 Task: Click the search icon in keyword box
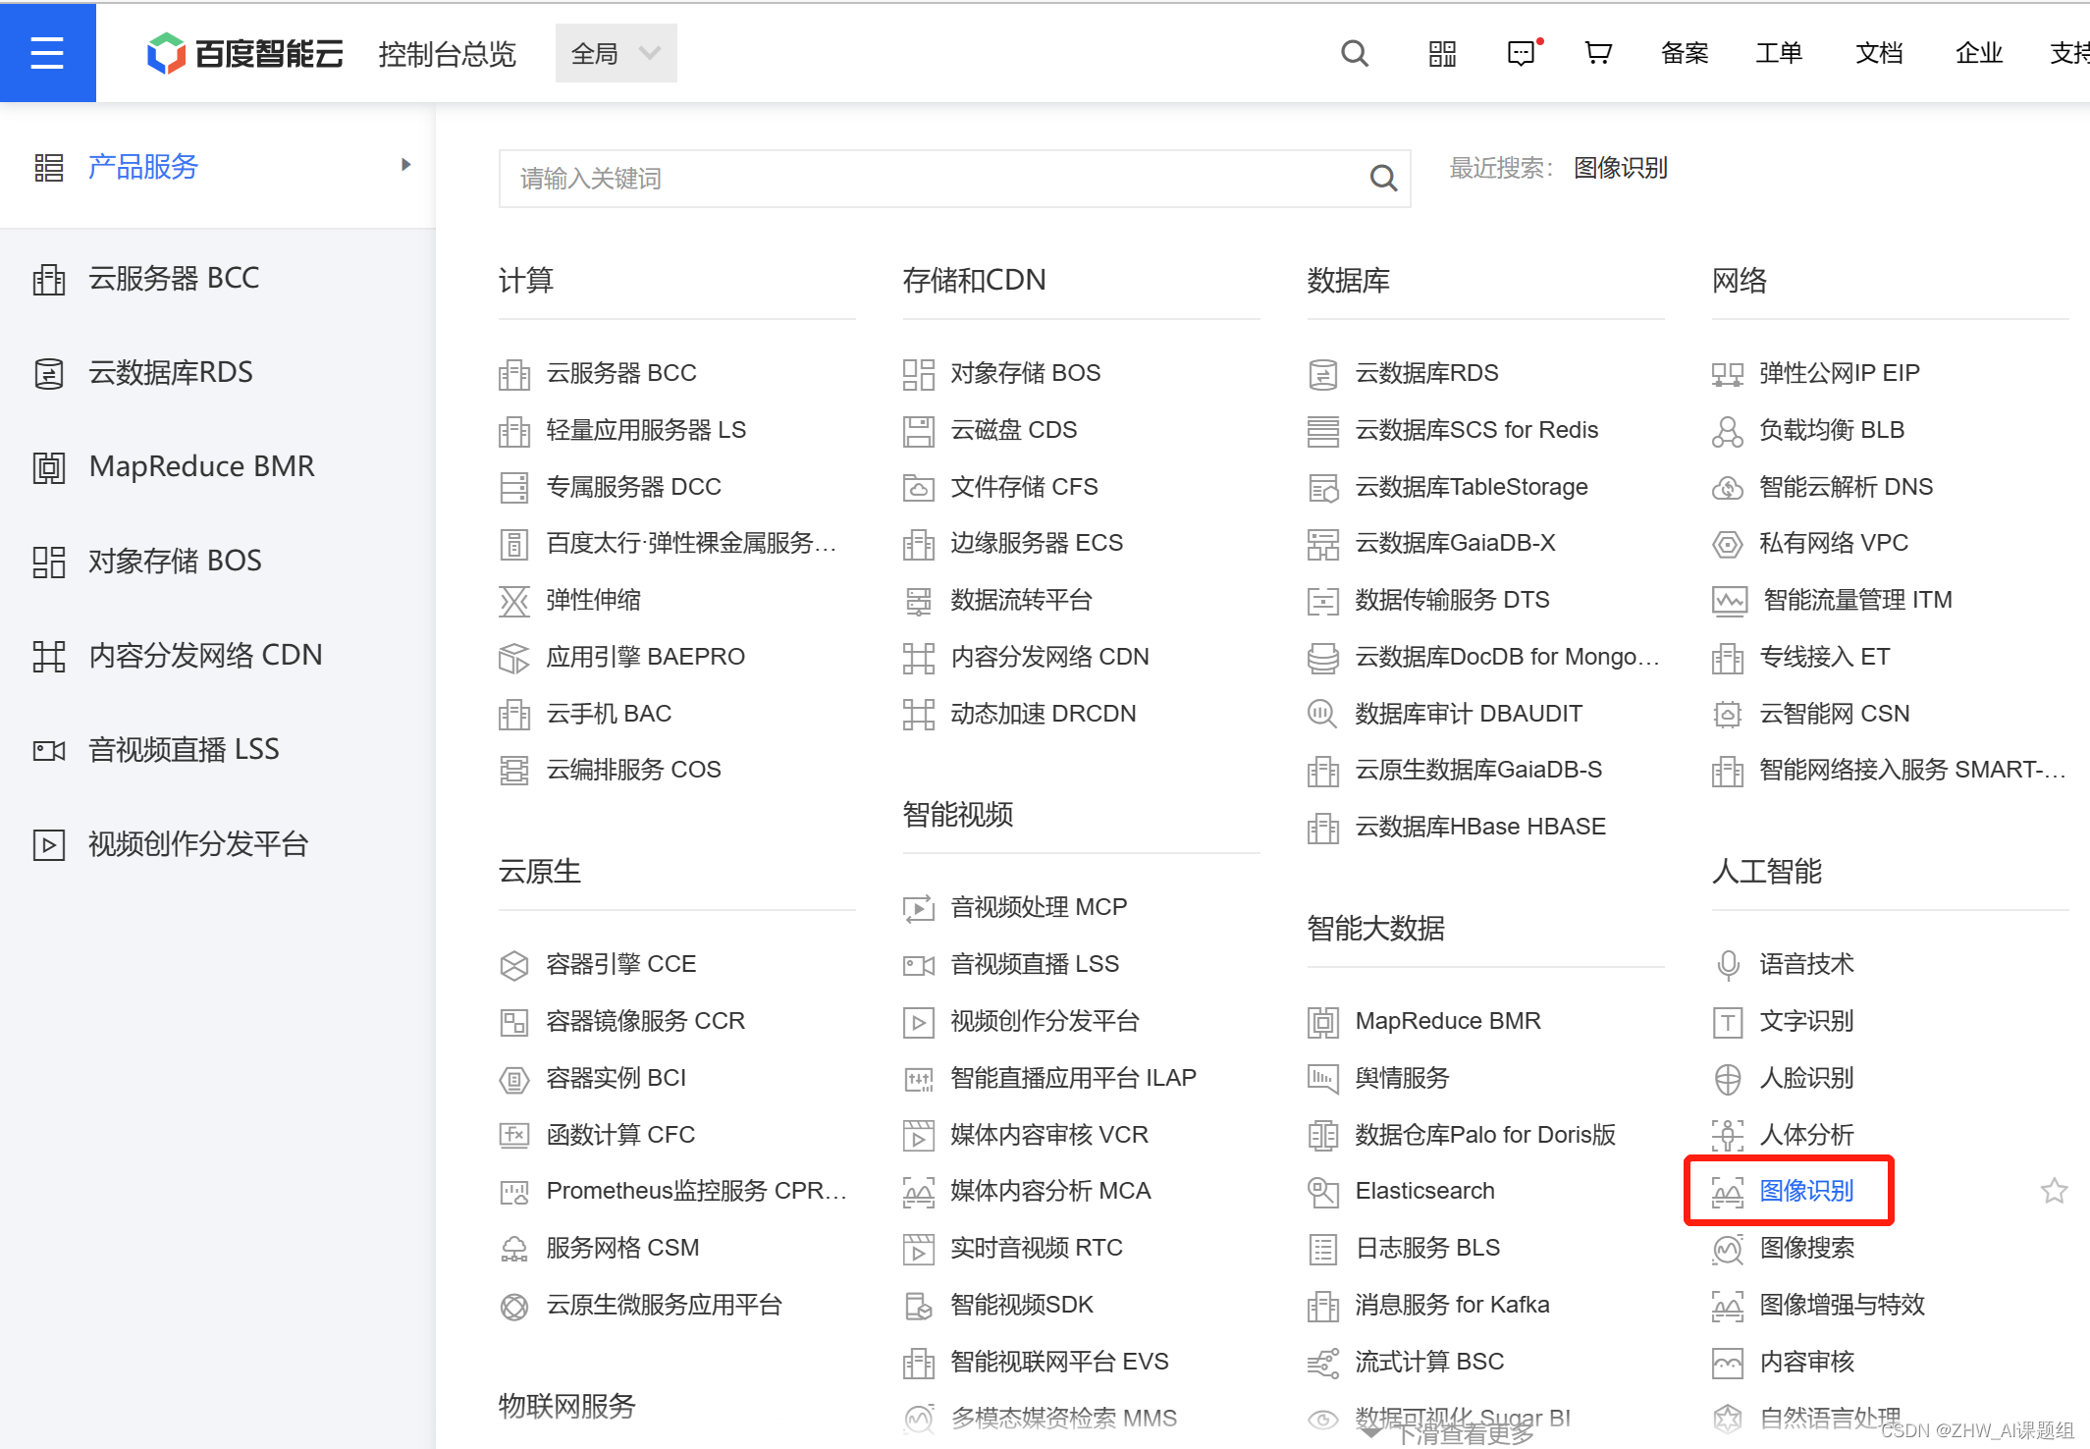click(x=1382, y=179)
